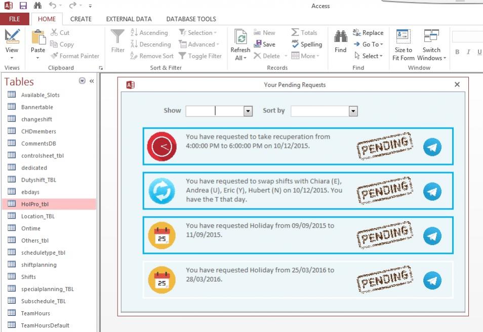Viewport: 483px width, 332px height.
Task: Sort Ascending
Action: [149, 33]
